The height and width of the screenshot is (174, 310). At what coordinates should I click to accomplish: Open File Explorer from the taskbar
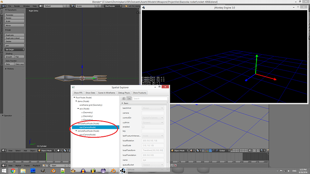(x=23, y=171)
